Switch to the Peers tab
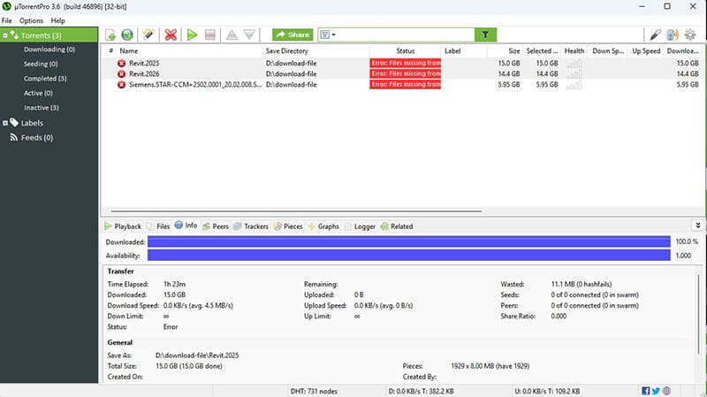 [x=216, y=226]
